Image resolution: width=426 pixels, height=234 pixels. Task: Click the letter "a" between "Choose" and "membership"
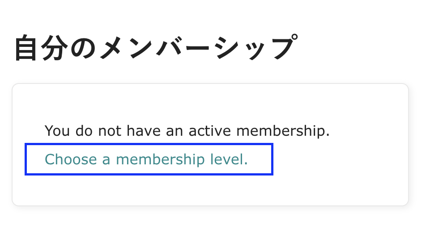click(106, 160)
